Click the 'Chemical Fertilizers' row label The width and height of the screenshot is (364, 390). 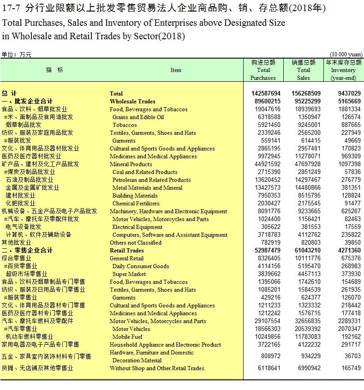(x=136, y=204)
